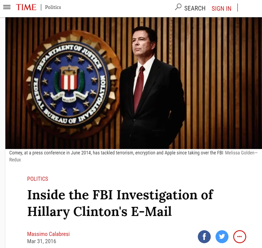The width and height of the screenshot is (262, 248).
Task: Open the red POLITICS category tag
Action: pos(38,179)
